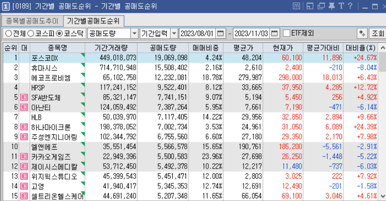Screen dimensions: 386x201
Task: Sort by 현재가 column header
Action: click(x=283, y=48)
